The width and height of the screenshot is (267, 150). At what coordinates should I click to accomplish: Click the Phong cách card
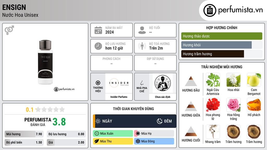tap(112, 63)
